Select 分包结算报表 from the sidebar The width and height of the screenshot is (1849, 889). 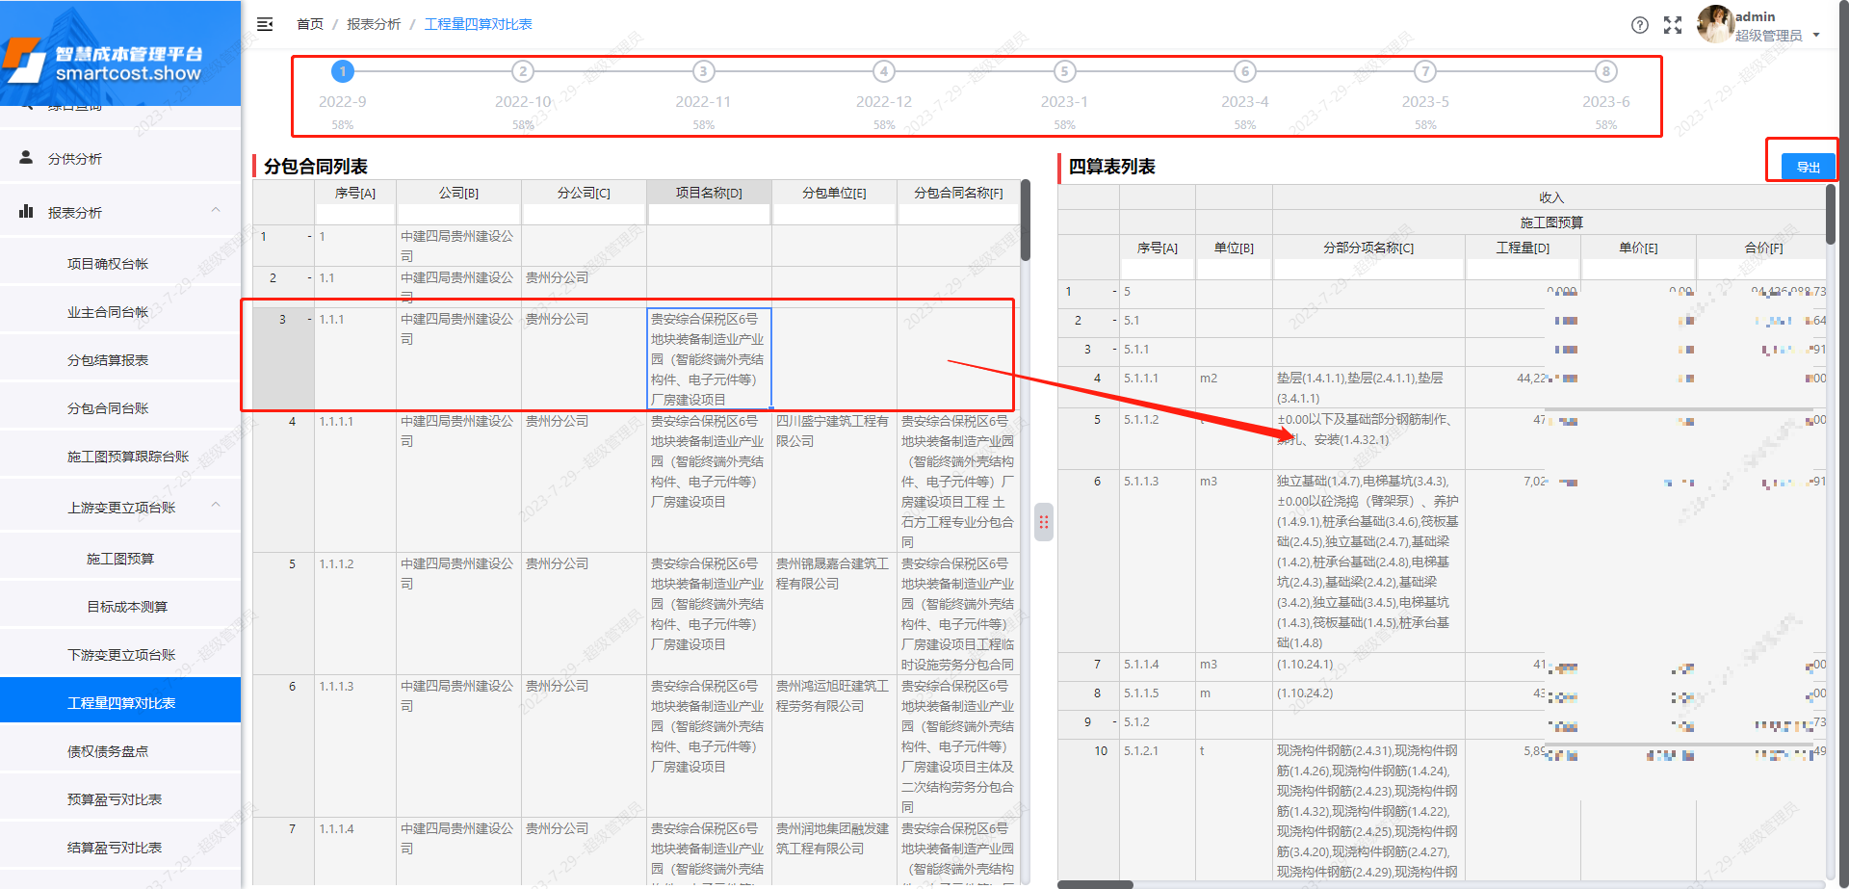coord(122,358)
